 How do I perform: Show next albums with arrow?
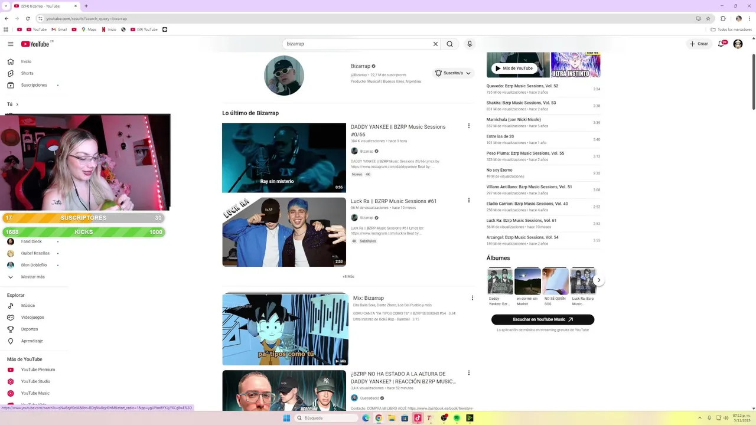(598, 280)
